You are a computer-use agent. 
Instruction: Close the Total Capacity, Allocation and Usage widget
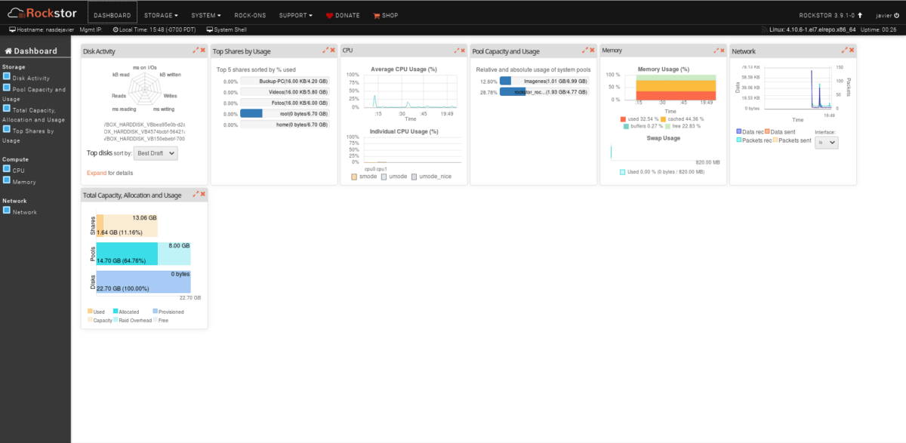pyautogui.click(x=202, y=194)
